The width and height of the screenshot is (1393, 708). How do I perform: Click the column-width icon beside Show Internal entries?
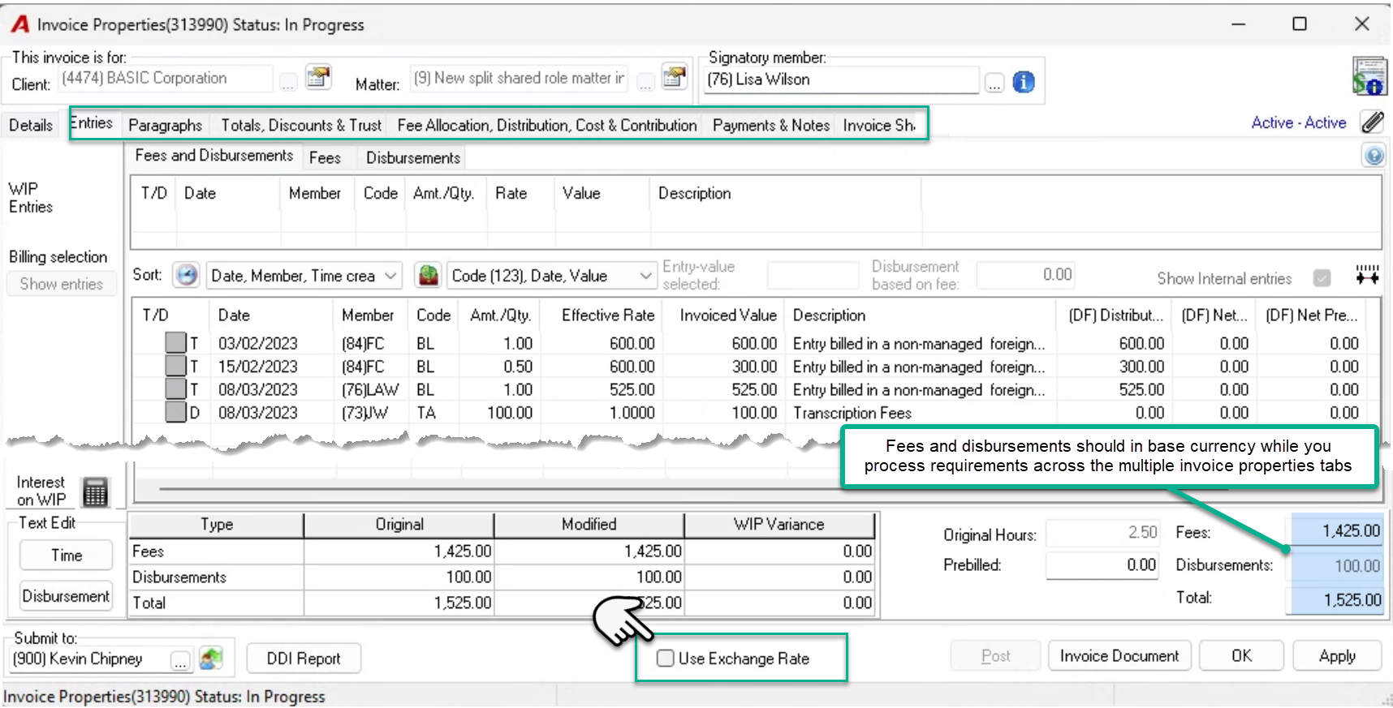pyautogui.click(x=1367, y=275)
